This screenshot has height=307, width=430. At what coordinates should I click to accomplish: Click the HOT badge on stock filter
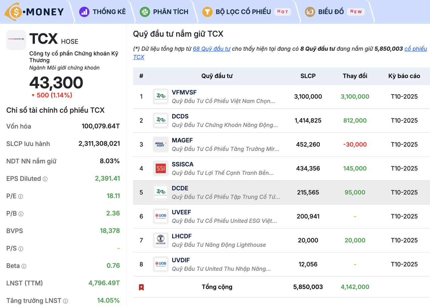pyautogui.click(x=282, y=11)
